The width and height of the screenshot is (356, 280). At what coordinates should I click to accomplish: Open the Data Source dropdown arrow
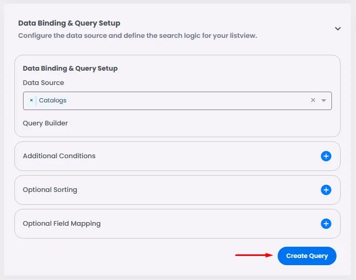coord(324,100)
